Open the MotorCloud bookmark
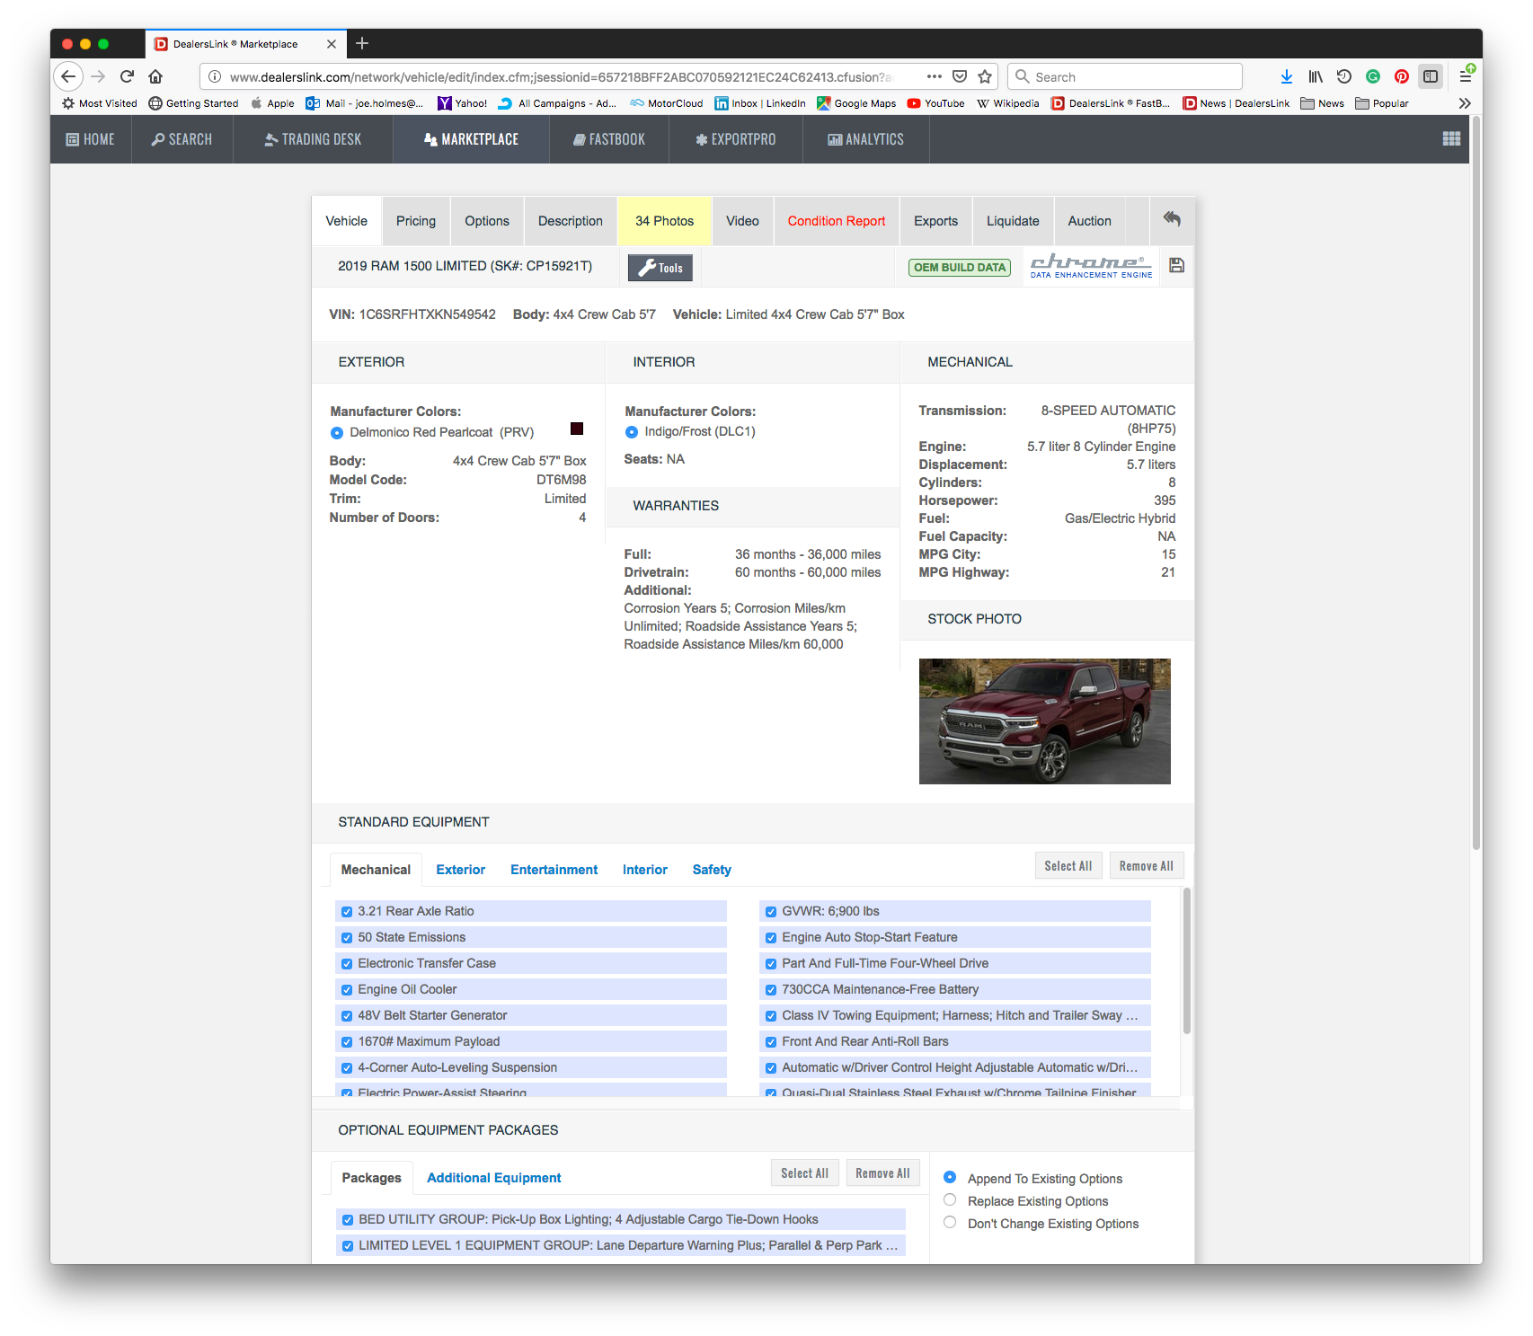The height and width of the screenshot is (1336, 1533). (666, 103)
